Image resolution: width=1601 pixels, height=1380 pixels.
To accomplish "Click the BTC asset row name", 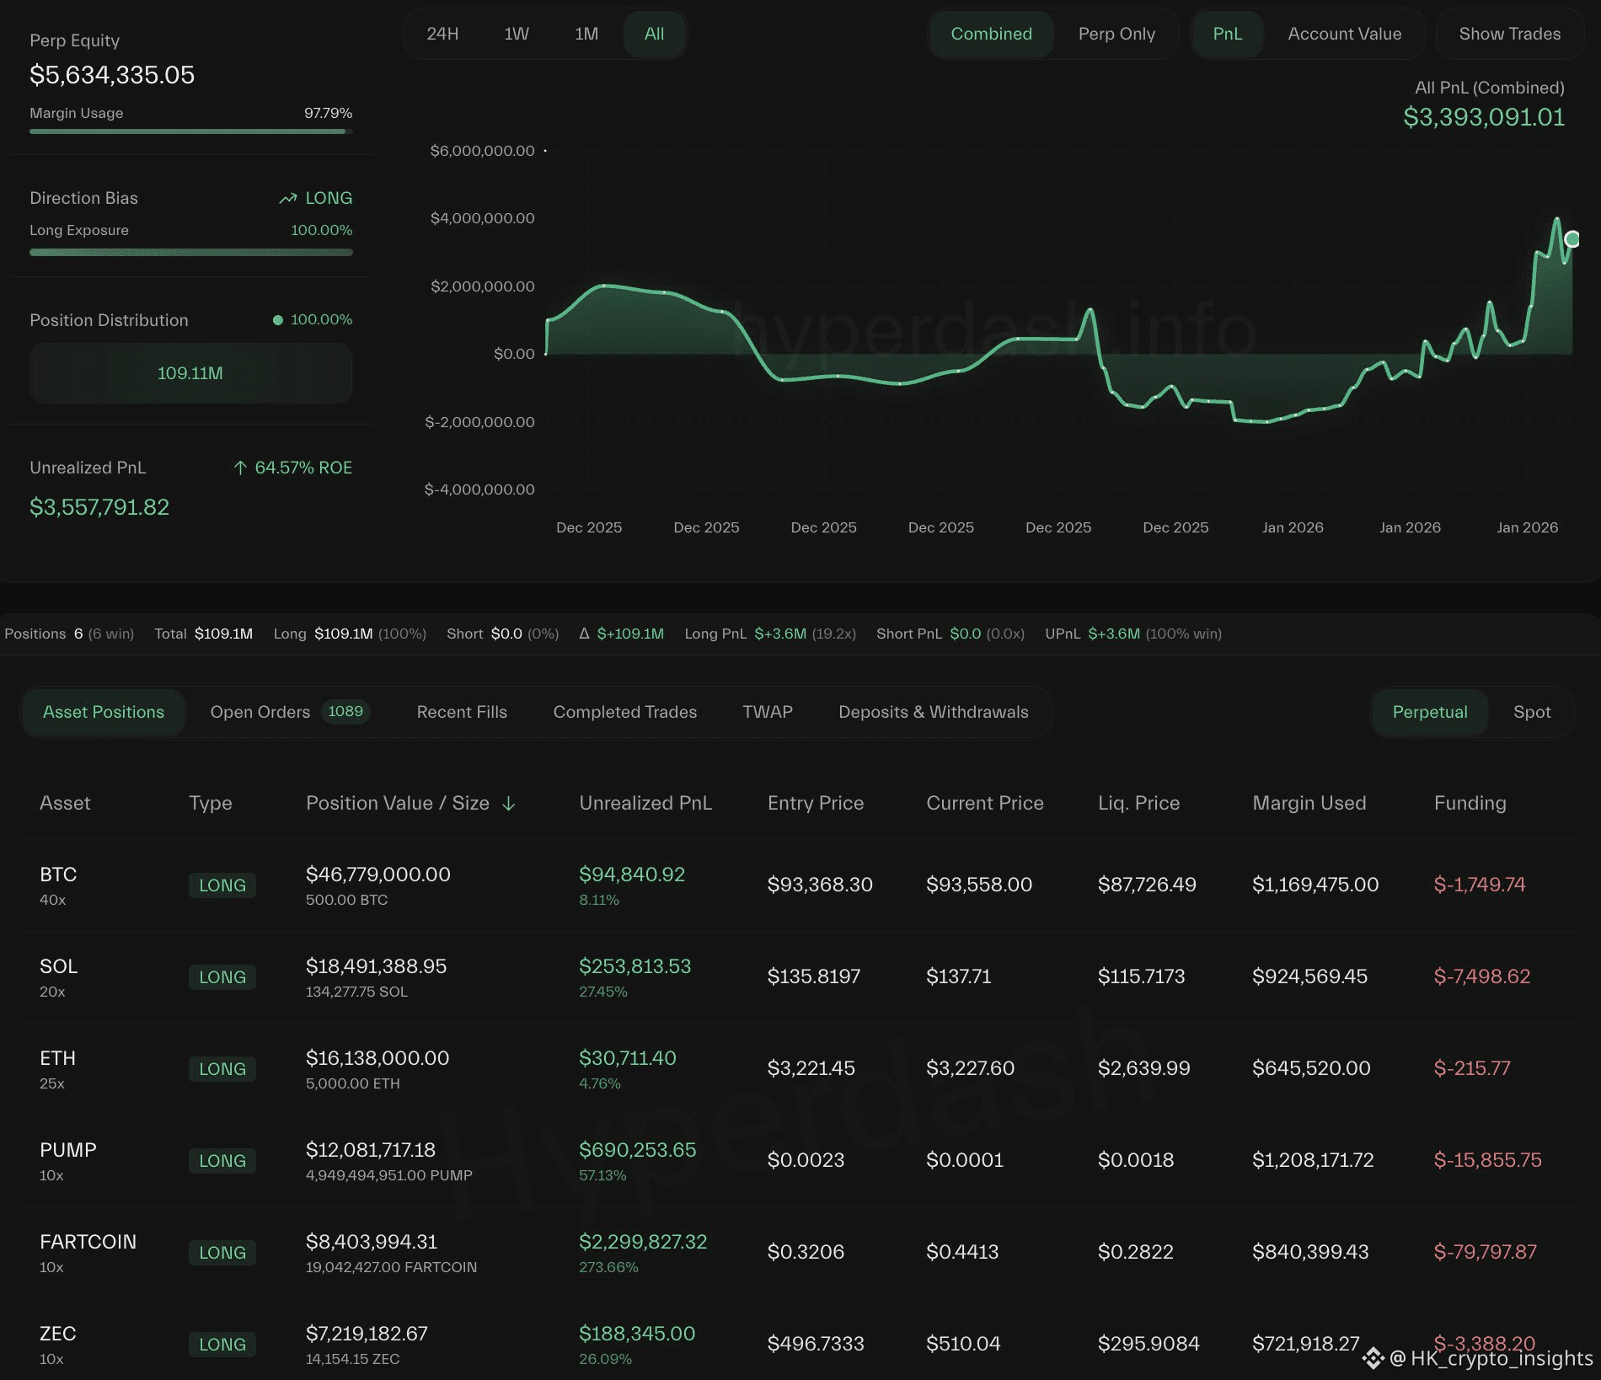I will click(58, 875).
